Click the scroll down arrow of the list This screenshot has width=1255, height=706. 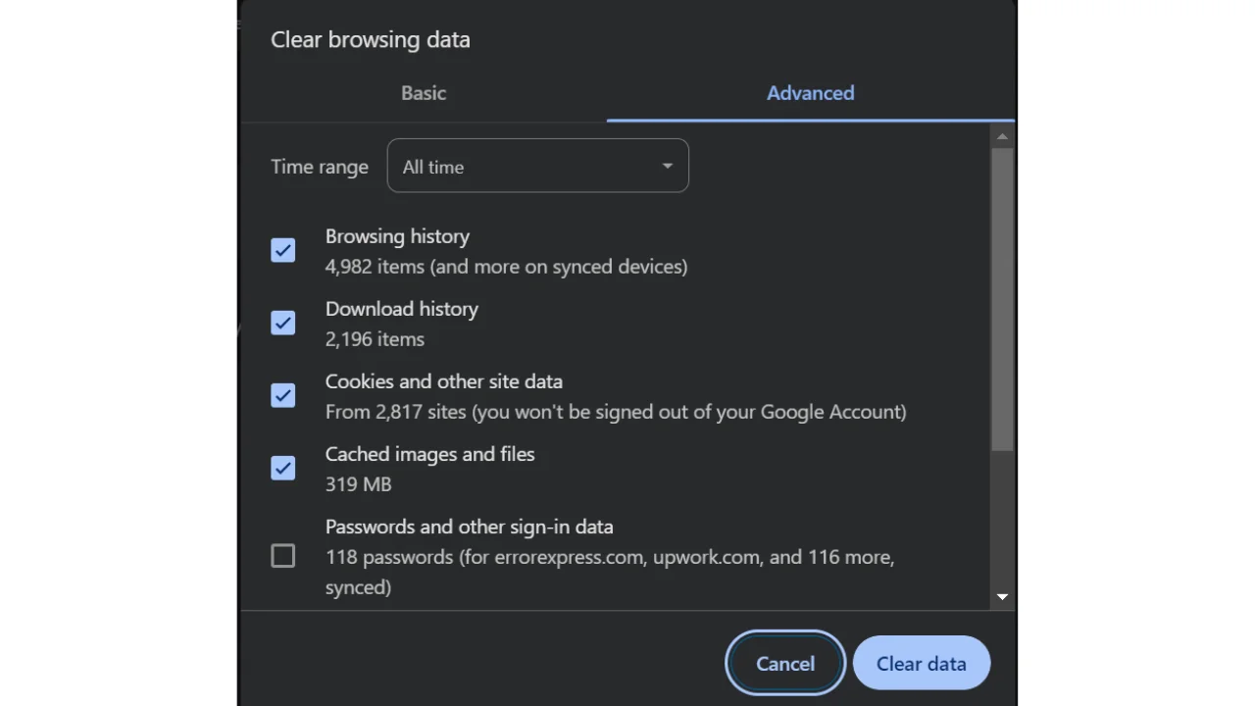[x=1001, y=596]
